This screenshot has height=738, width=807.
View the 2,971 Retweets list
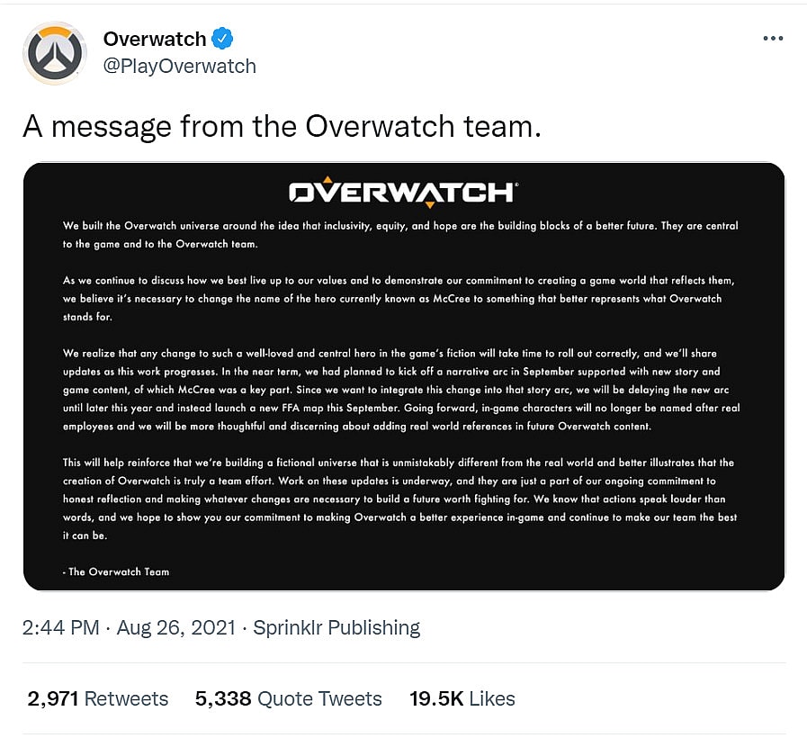[x=98, y=698]
